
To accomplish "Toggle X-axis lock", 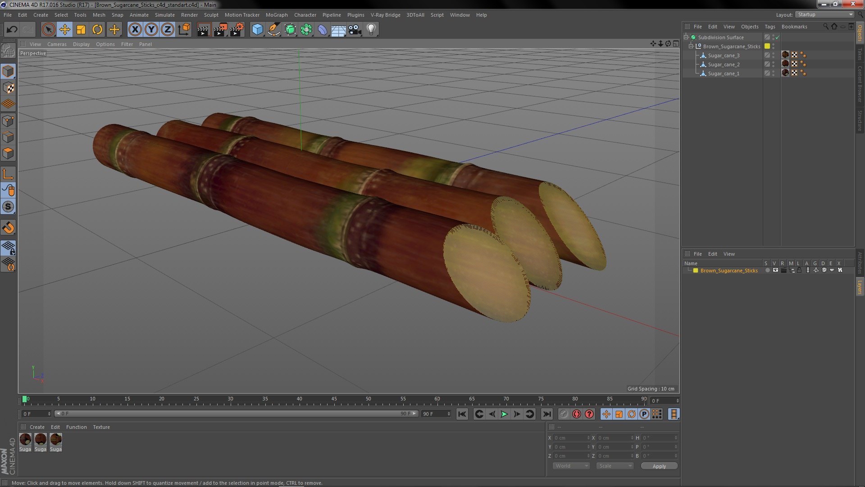I will click(135, 30).
